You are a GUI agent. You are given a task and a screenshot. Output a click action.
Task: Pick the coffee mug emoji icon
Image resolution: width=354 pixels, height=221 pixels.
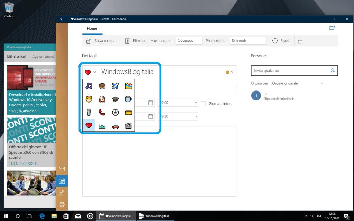pos(129,99)
